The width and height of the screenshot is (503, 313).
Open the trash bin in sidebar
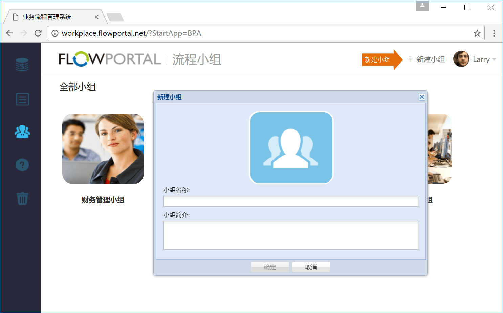pyautogui.click(x=22, y=198)
